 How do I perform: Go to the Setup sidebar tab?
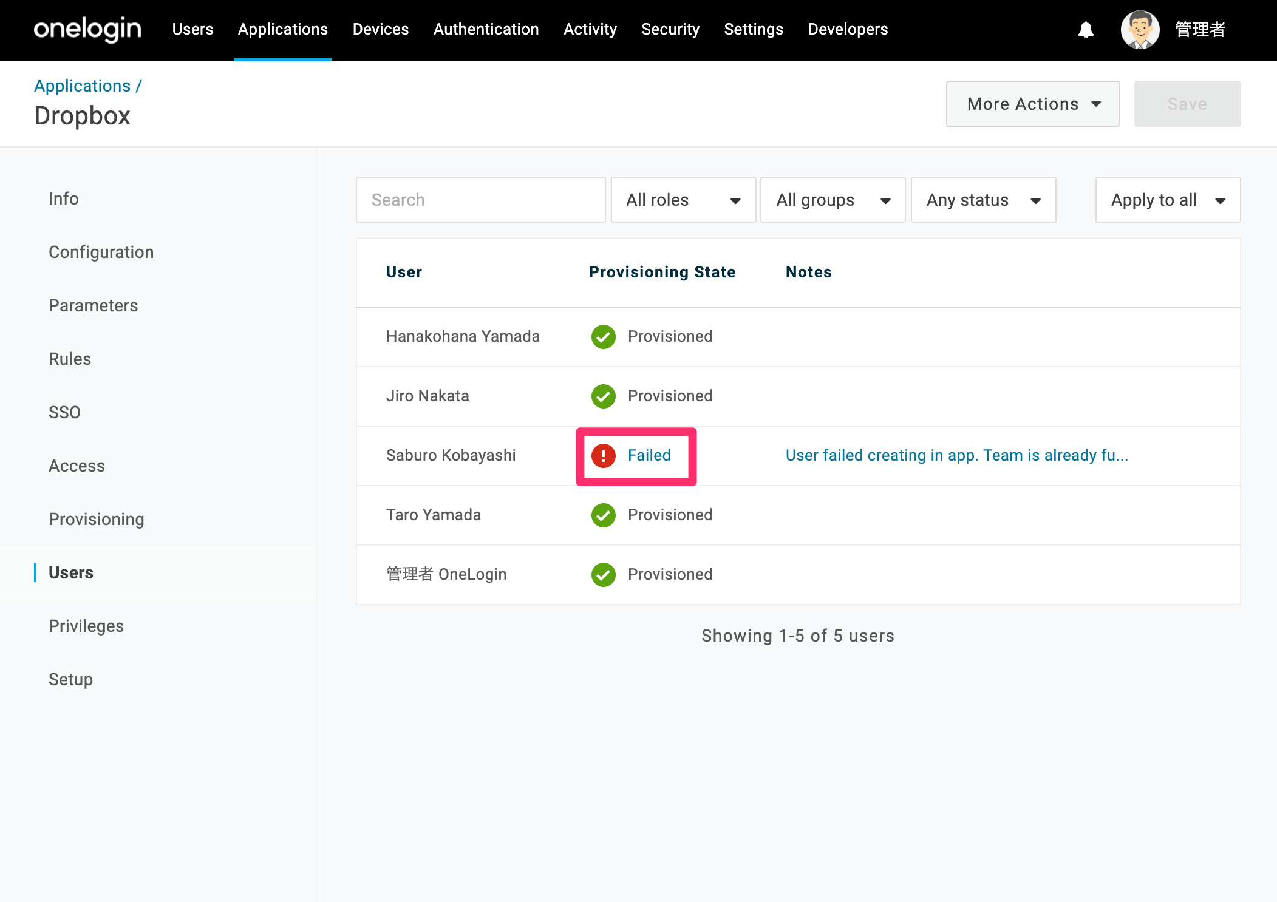[70, 679]
